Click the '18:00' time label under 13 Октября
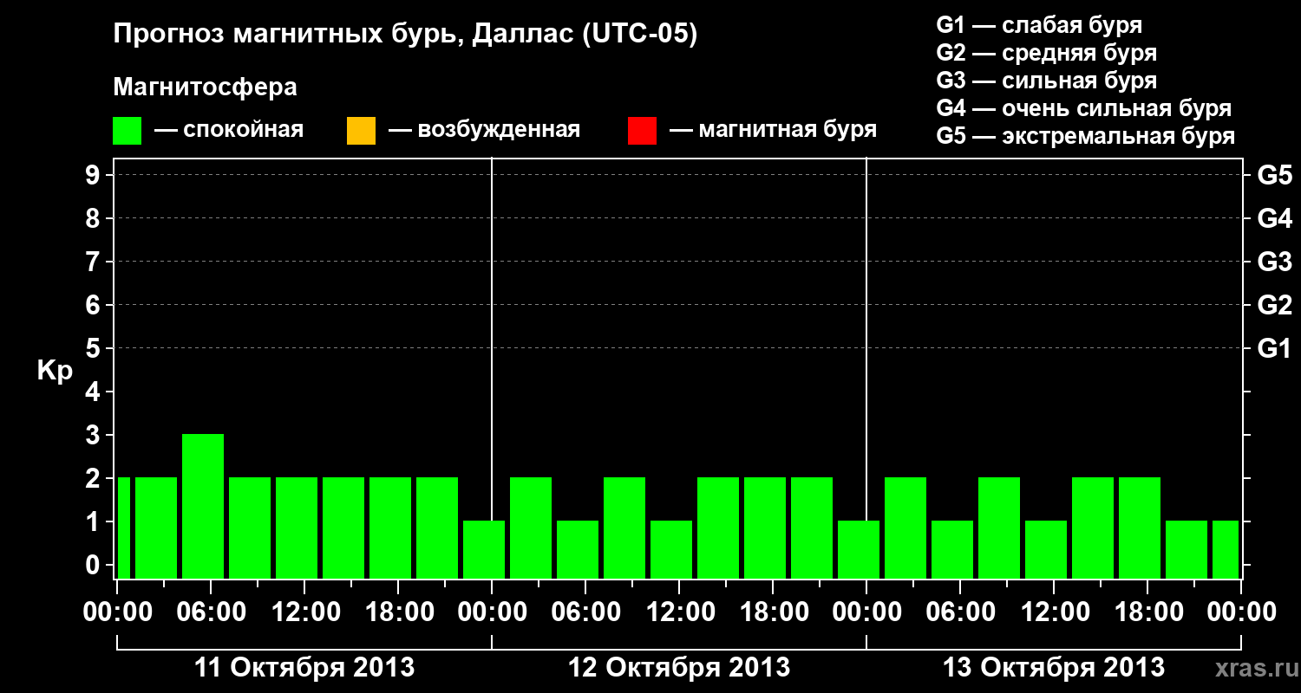 point(1148,612)
